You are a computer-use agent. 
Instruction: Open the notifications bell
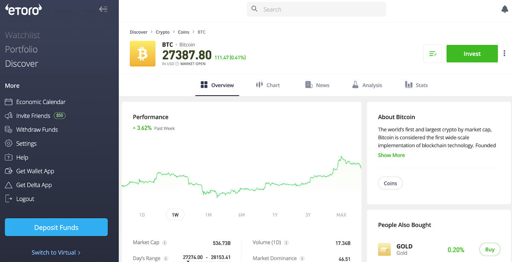pos(505,9)
